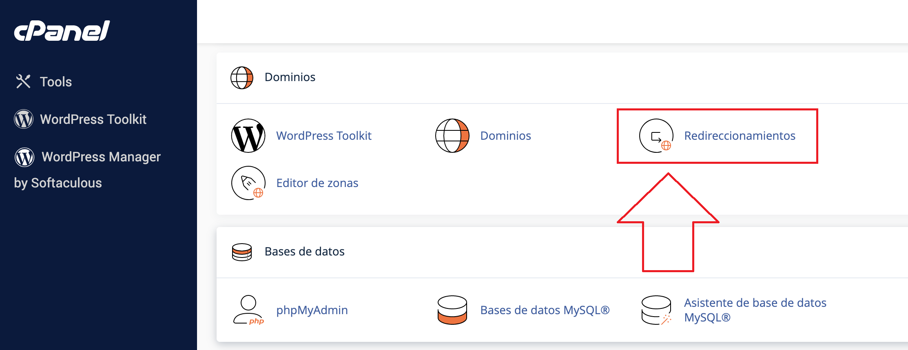908x350 pixels.
Task: Open WordPress Manager by Softaculous
Action: pyautogui.click(x=87, y=169)
